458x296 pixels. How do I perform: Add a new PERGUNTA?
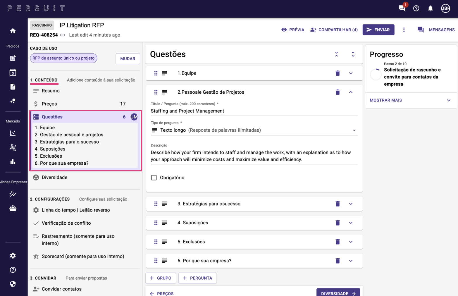[197, 278]
